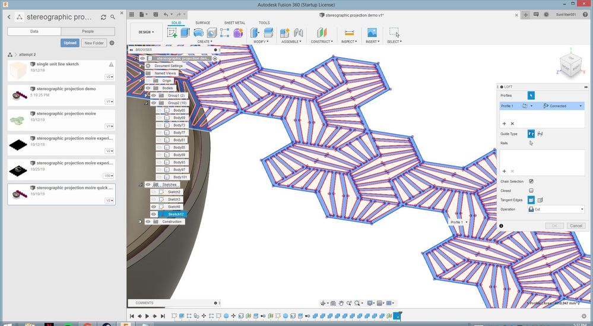Select the New Component icon in Assemble
The width and height of the screenshot is (593, 326).
point(285,33)
